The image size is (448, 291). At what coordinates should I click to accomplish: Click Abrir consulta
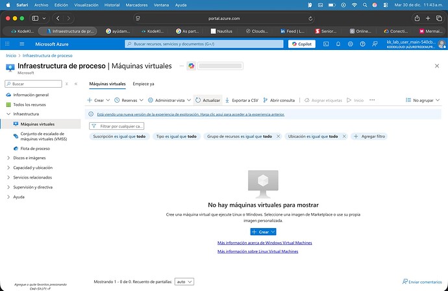pyautogui.click(x=279, y=100)
